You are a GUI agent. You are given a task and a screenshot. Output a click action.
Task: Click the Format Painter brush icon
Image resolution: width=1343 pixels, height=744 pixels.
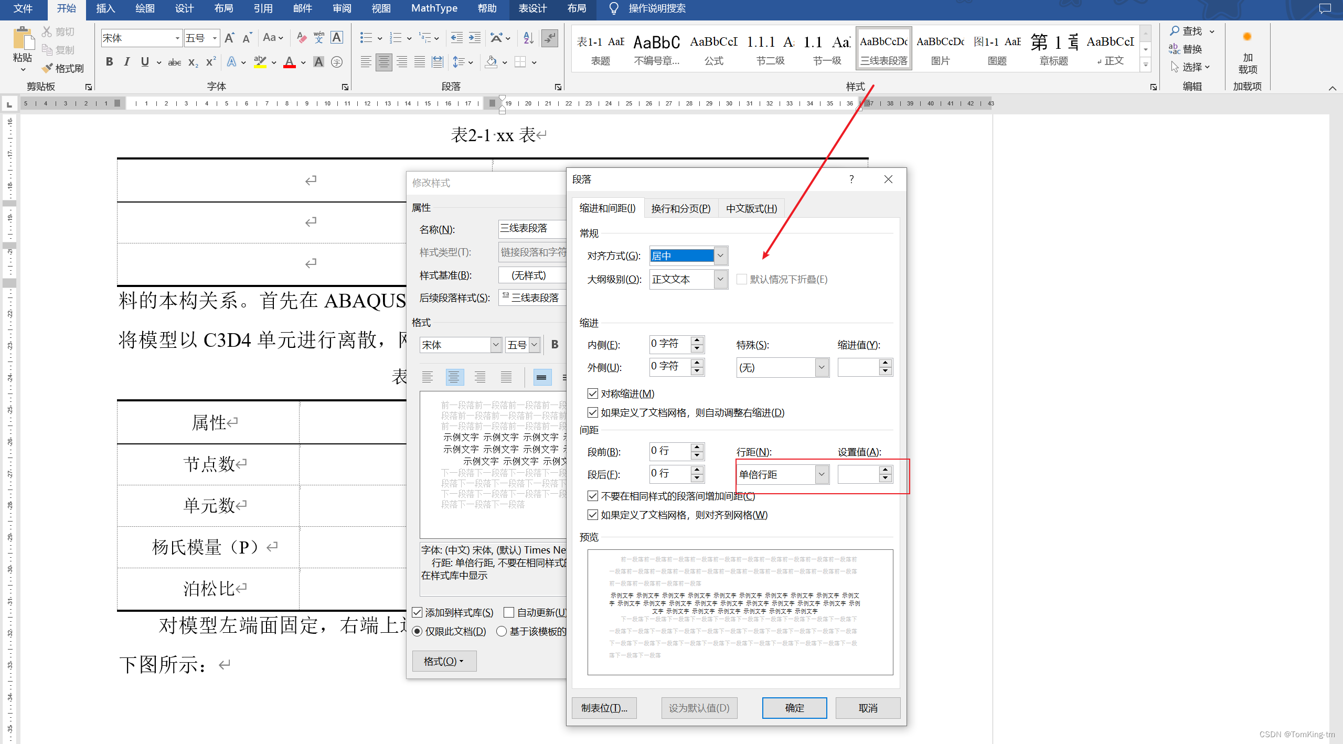tap(48, 68)
